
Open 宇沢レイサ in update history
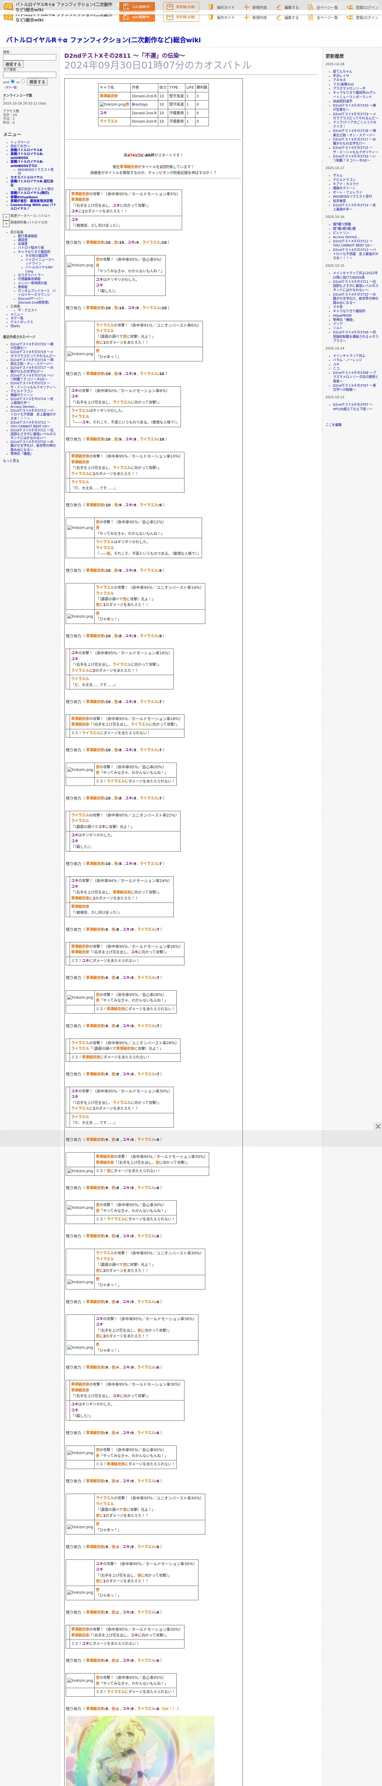341,76
